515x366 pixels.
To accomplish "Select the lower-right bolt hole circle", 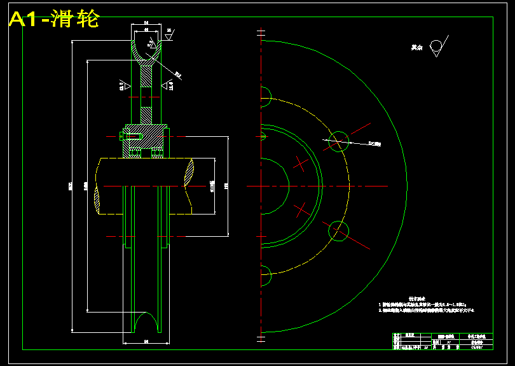I will click(339, 231).
